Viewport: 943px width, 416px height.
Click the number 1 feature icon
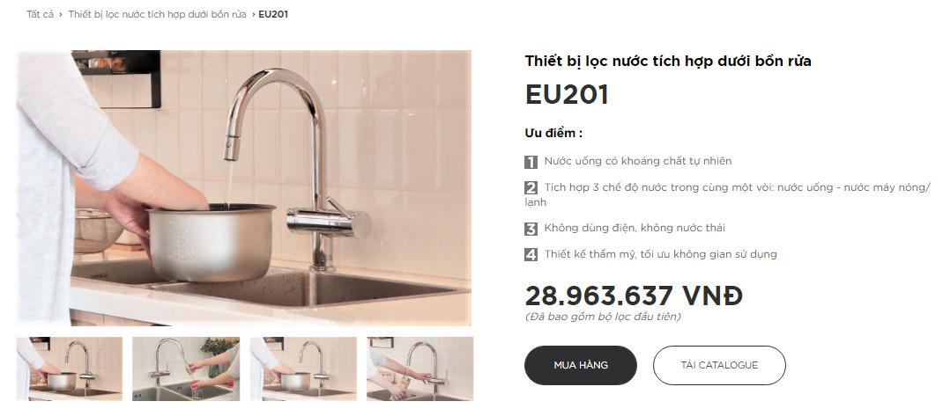coord(531,162)
